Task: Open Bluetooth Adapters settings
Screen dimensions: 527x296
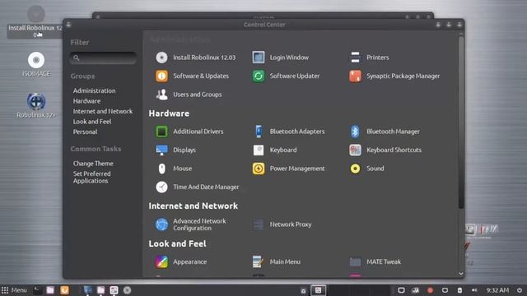Action: (x=289, y=132)
